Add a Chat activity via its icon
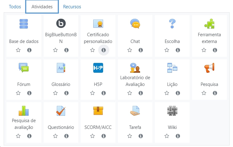Screen dimensions: 233x147 tap(135, 24)
